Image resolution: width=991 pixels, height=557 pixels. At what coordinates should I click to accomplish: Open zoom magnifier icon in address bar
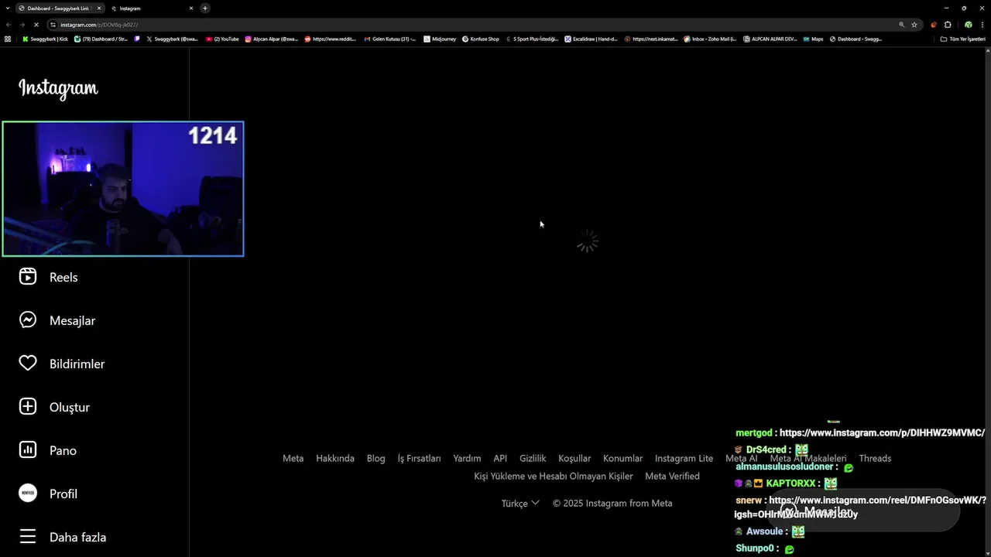[901, 25]
